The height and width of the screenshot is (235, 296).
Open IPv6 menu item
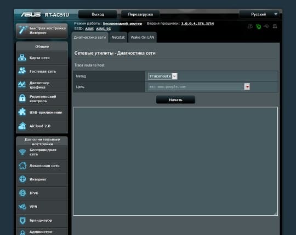pos(42,193)
